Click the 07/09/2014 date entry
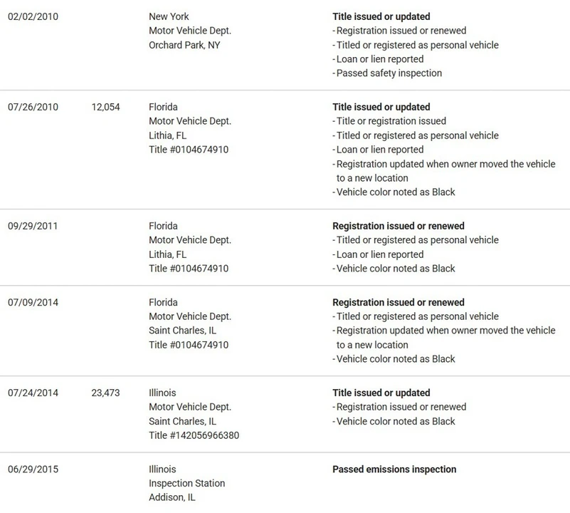This screenshot has height=513, width=570. [x=33, y=303]
